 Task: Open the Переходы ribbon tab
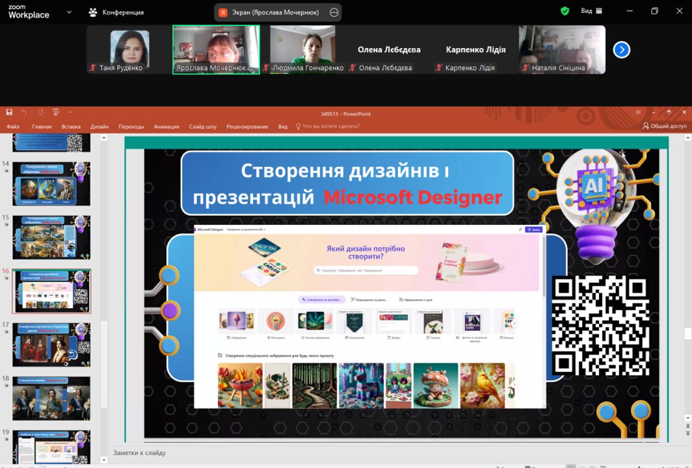tap(131, 127)
